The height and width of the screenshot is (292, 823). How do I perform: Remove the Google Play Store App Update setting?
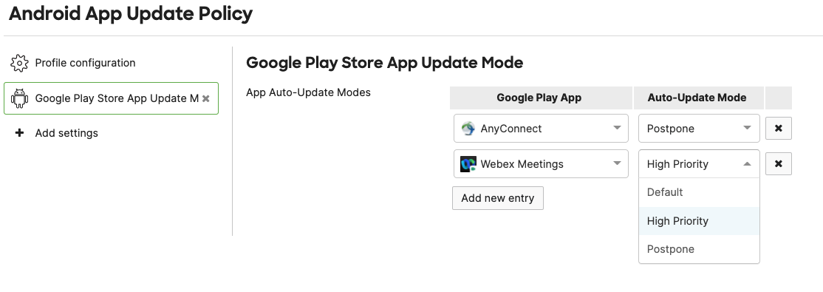pyautogui.click(x=205, y=98)
